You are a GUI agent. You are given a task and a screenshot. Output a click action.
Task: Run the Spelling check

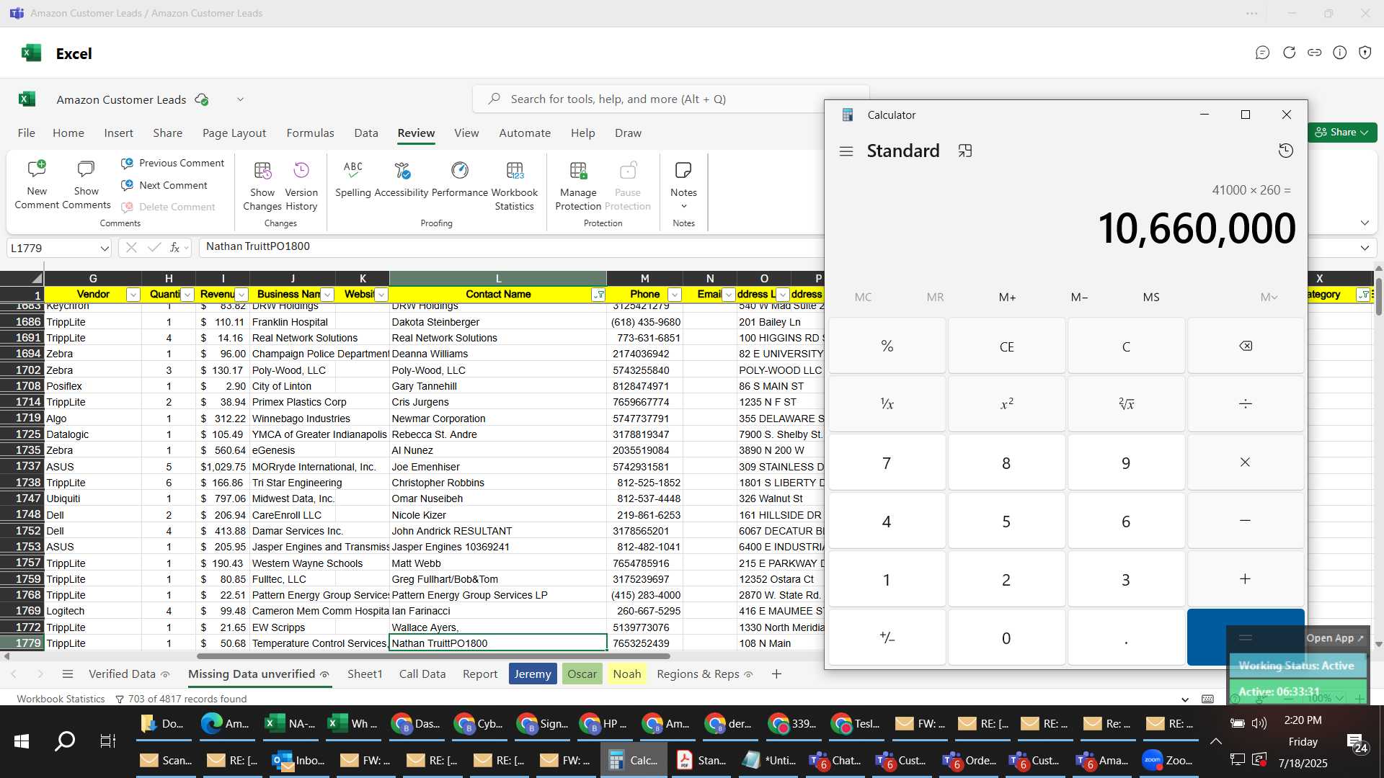pyautogui.click(x=353, y=178)
